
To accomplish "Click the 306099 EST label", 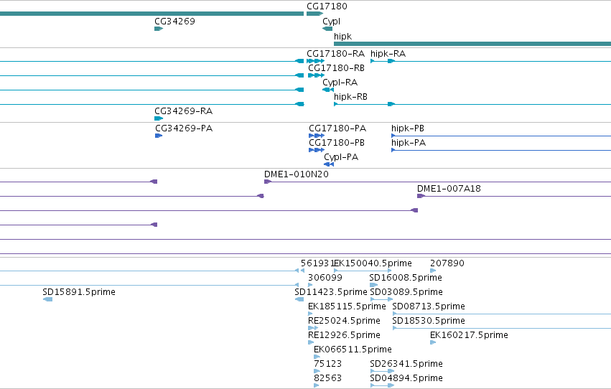I will tap(325, 278).
